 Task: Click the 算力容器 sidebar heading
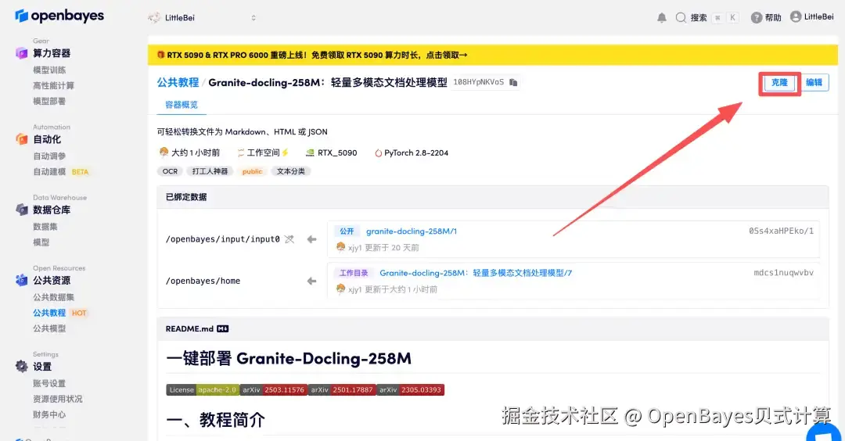(x=52, y=52)
